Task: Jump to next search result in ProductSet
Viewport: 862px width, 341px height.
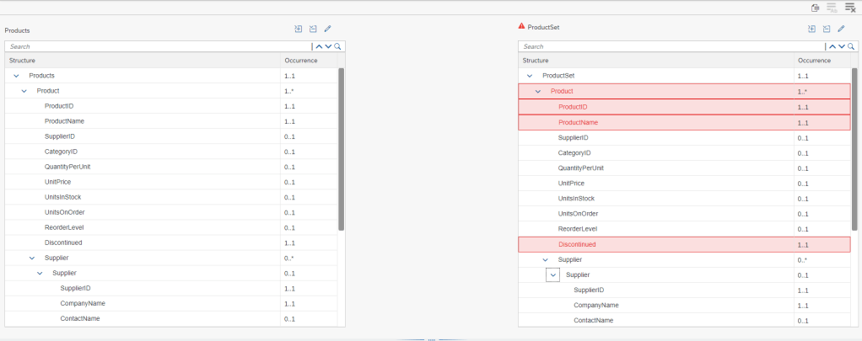Action: (842, 47)
